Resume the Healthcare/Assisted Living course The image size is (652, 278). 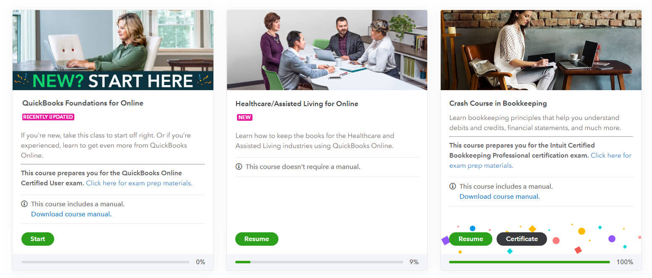[256, 239]
